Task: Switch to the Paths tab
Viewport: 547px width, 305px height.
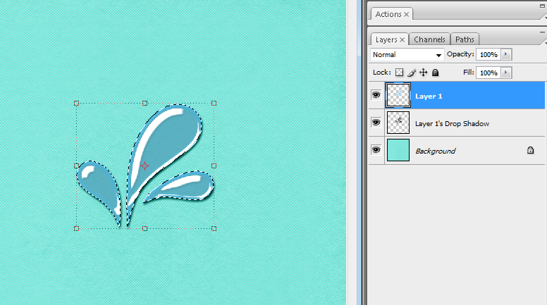Action: point(465,39)
